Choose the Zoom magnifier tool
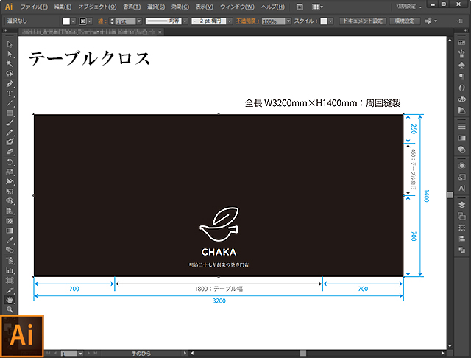Screen dimensions: 471x358 click(10, 309)
